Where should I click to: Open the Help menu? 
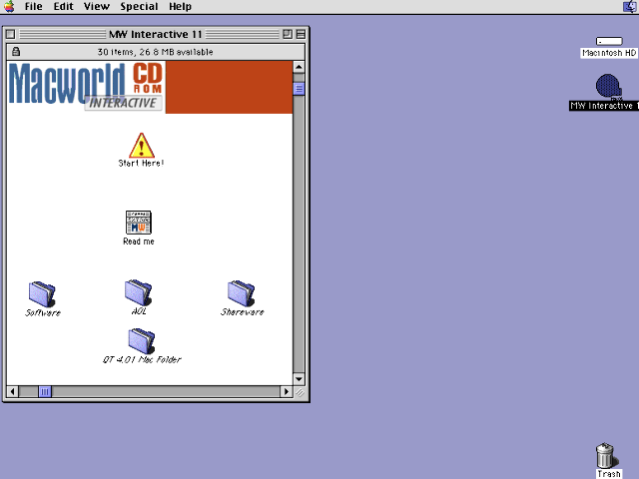point(180,7)
